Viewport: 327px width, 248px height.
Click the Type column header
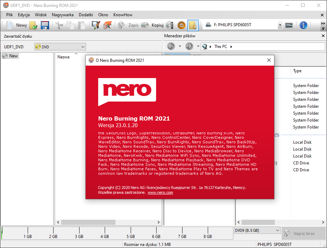click(x=297, y=71)
